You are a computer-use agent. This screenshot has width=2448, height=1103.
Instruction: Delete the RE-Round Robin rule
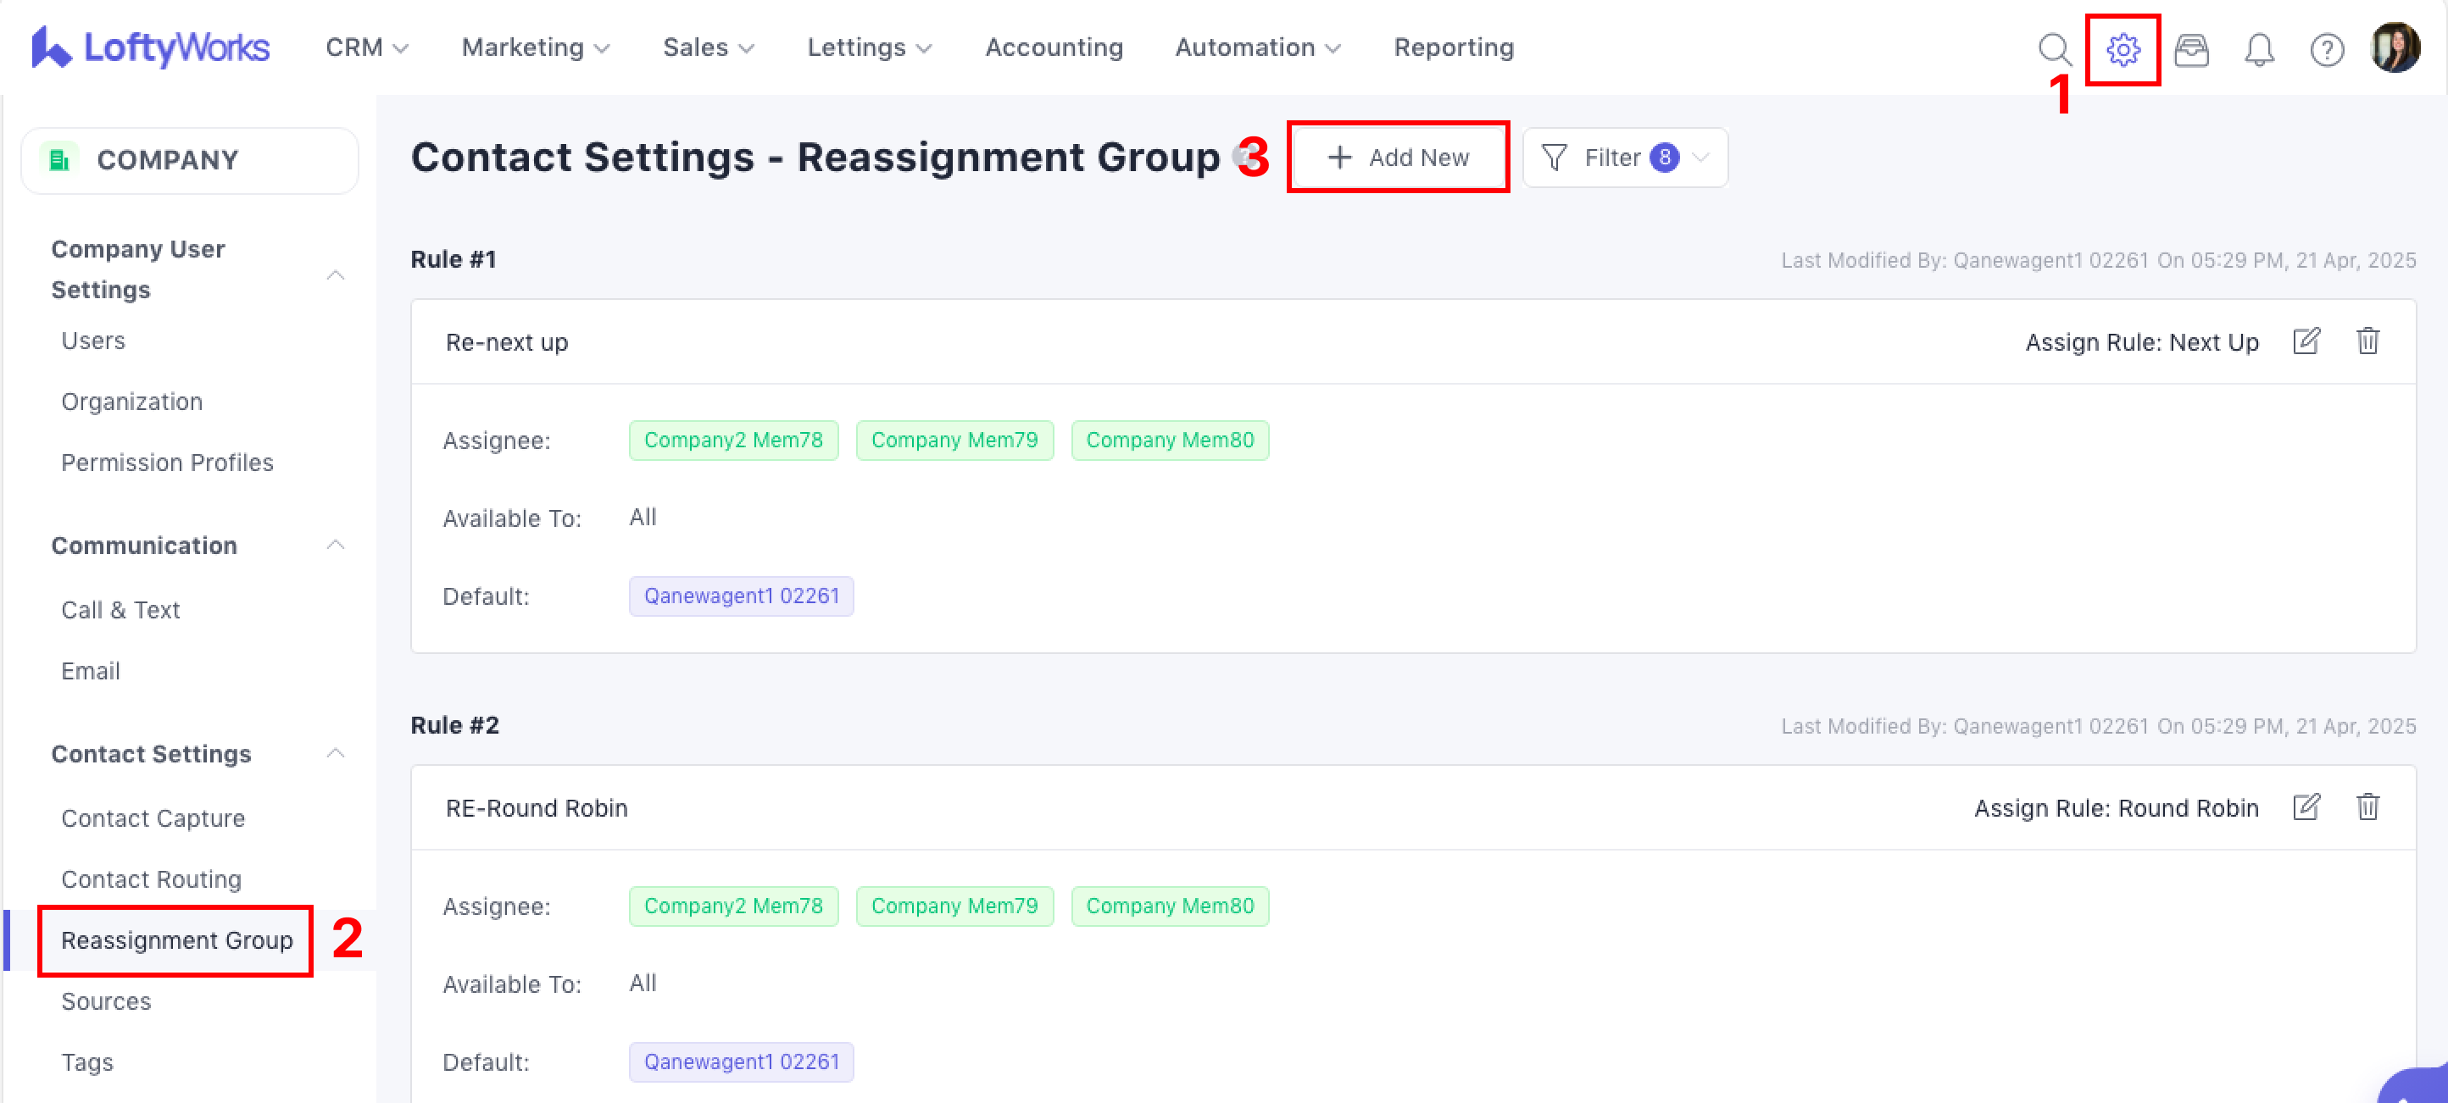click(2367, 806)
